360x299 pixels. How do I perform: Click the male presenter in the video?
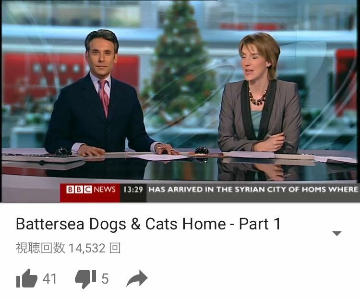(100, 94)
